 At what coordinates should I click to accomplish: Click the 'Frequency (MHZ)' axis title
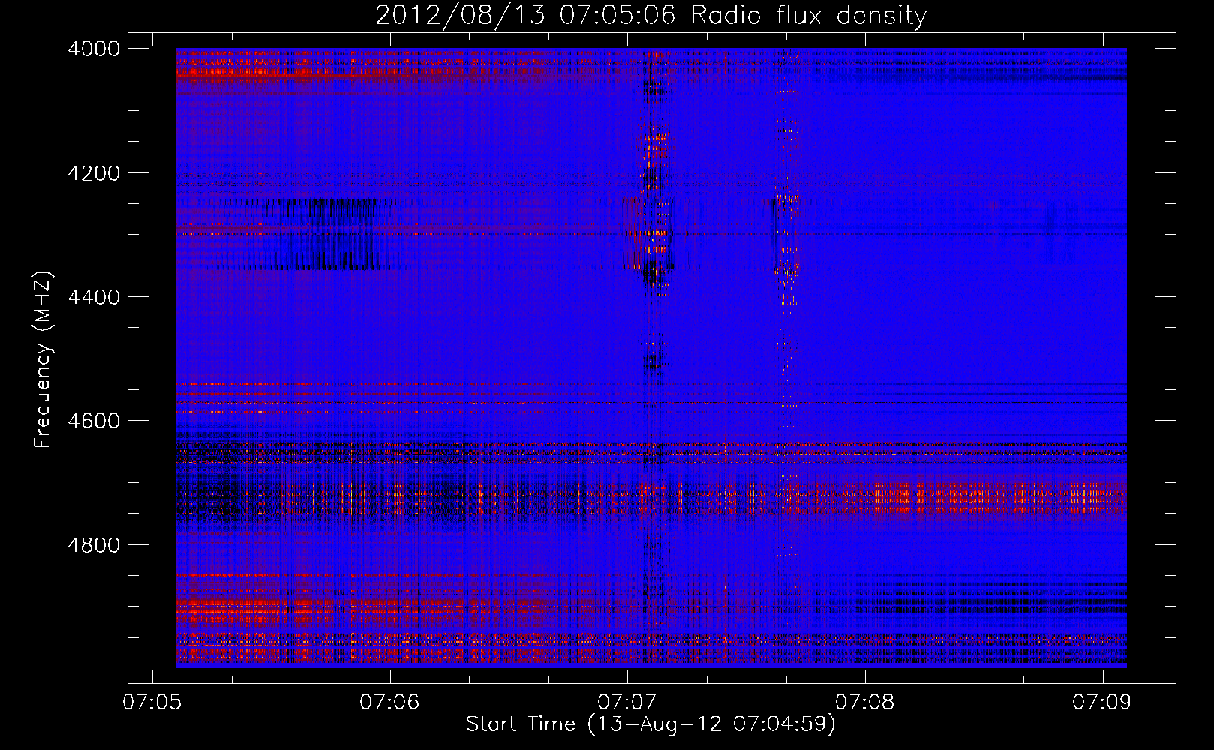(43, 360)
